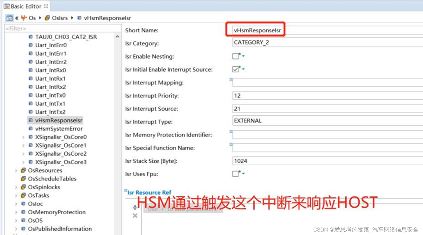Select the Basic Editor tab

coord(26,6)
